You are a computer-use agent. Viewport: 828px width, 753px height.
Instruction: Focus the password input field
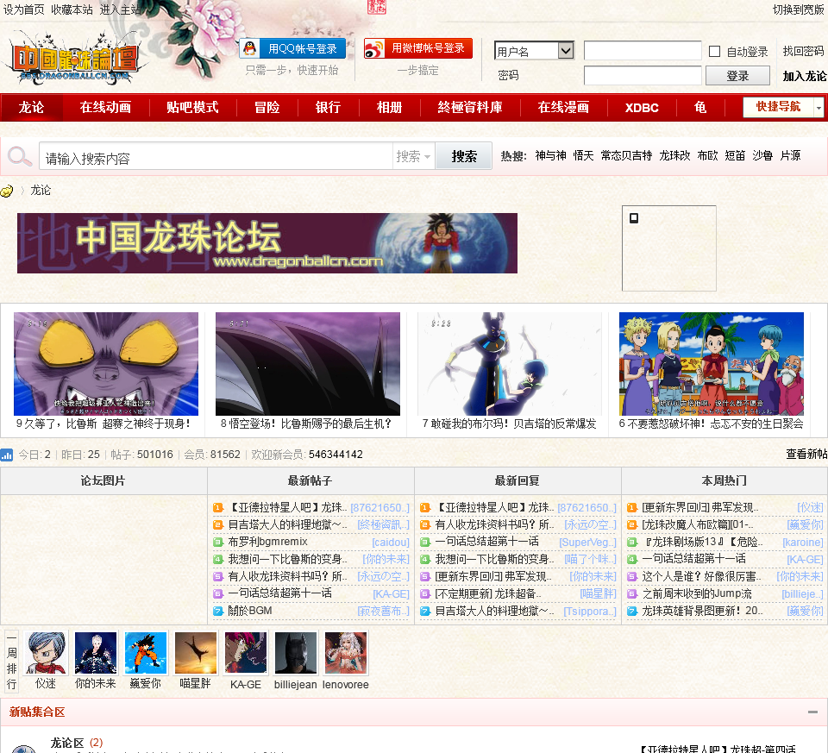643,76
